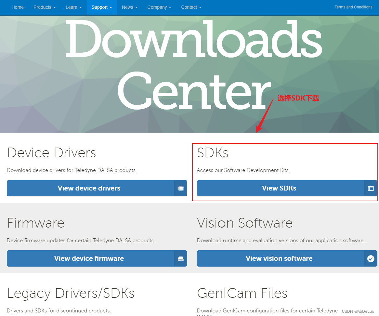Click the CSDN @AoDeLuo watermark text

(x=358, y=311)
